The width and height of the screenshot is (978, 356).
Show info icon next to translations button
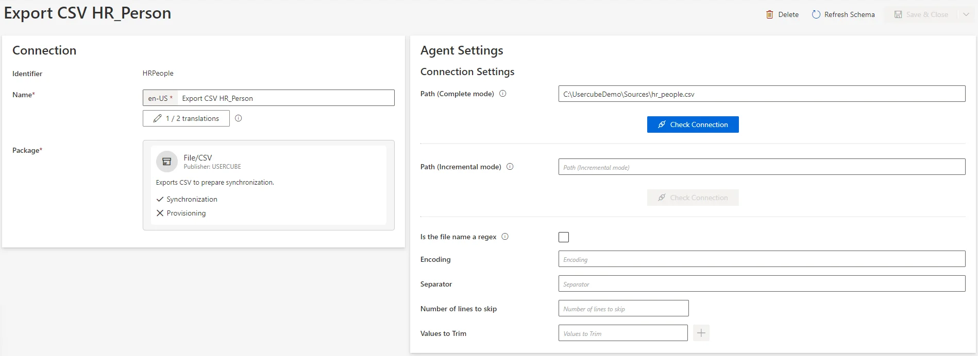click(x=239, y=118)
